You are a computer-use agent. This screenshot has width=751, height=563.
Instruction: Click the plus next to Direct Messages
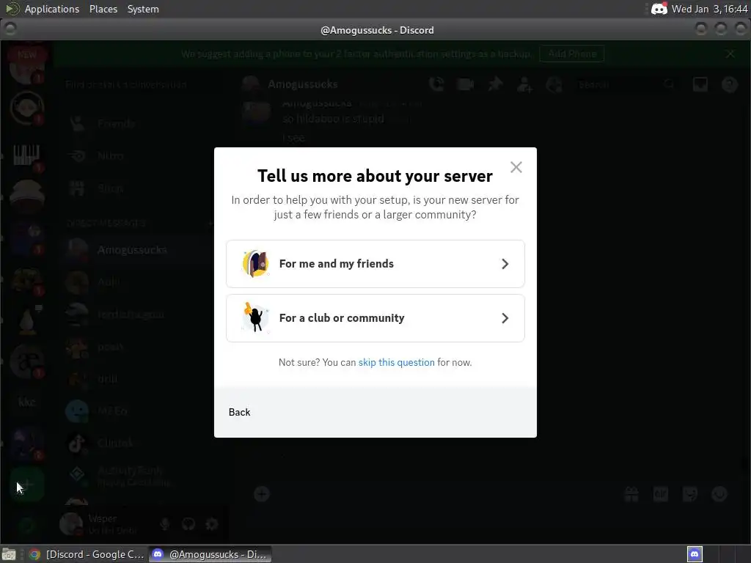(x=210, y=223)
